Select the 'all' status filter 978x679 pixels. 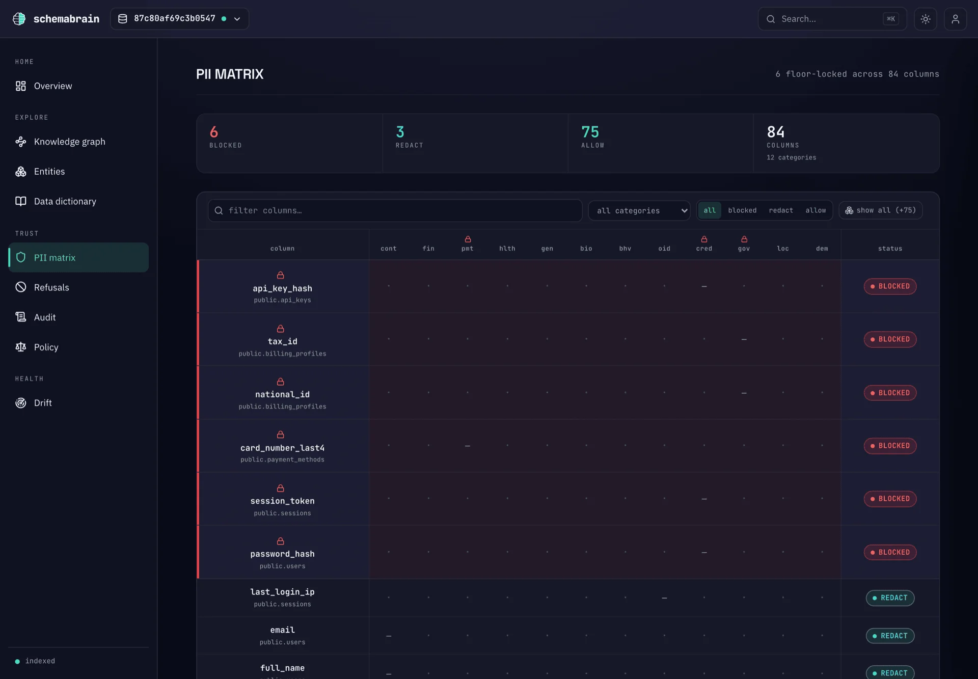pyautogui.click(x=710, y=210)
